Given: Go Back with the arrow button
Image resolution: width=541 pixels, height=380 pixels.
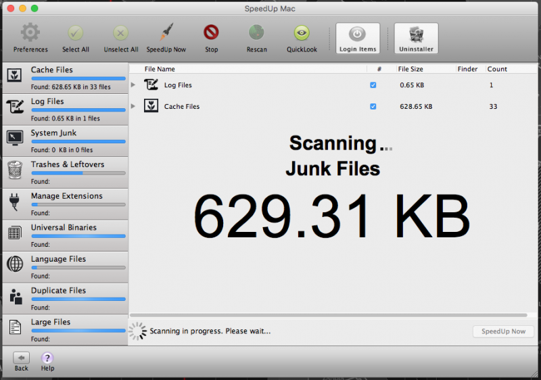Looking at the screenshot, I should click(x=21, y=358).
